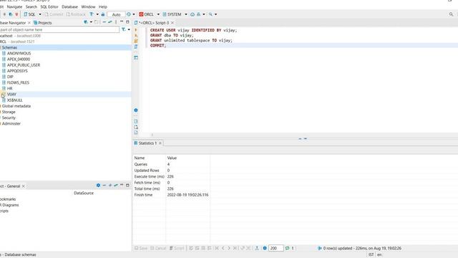Click the transaction mode filter icon
Image resolution: width=458 pixels, height=258 pixels.
tap(92, 14)
